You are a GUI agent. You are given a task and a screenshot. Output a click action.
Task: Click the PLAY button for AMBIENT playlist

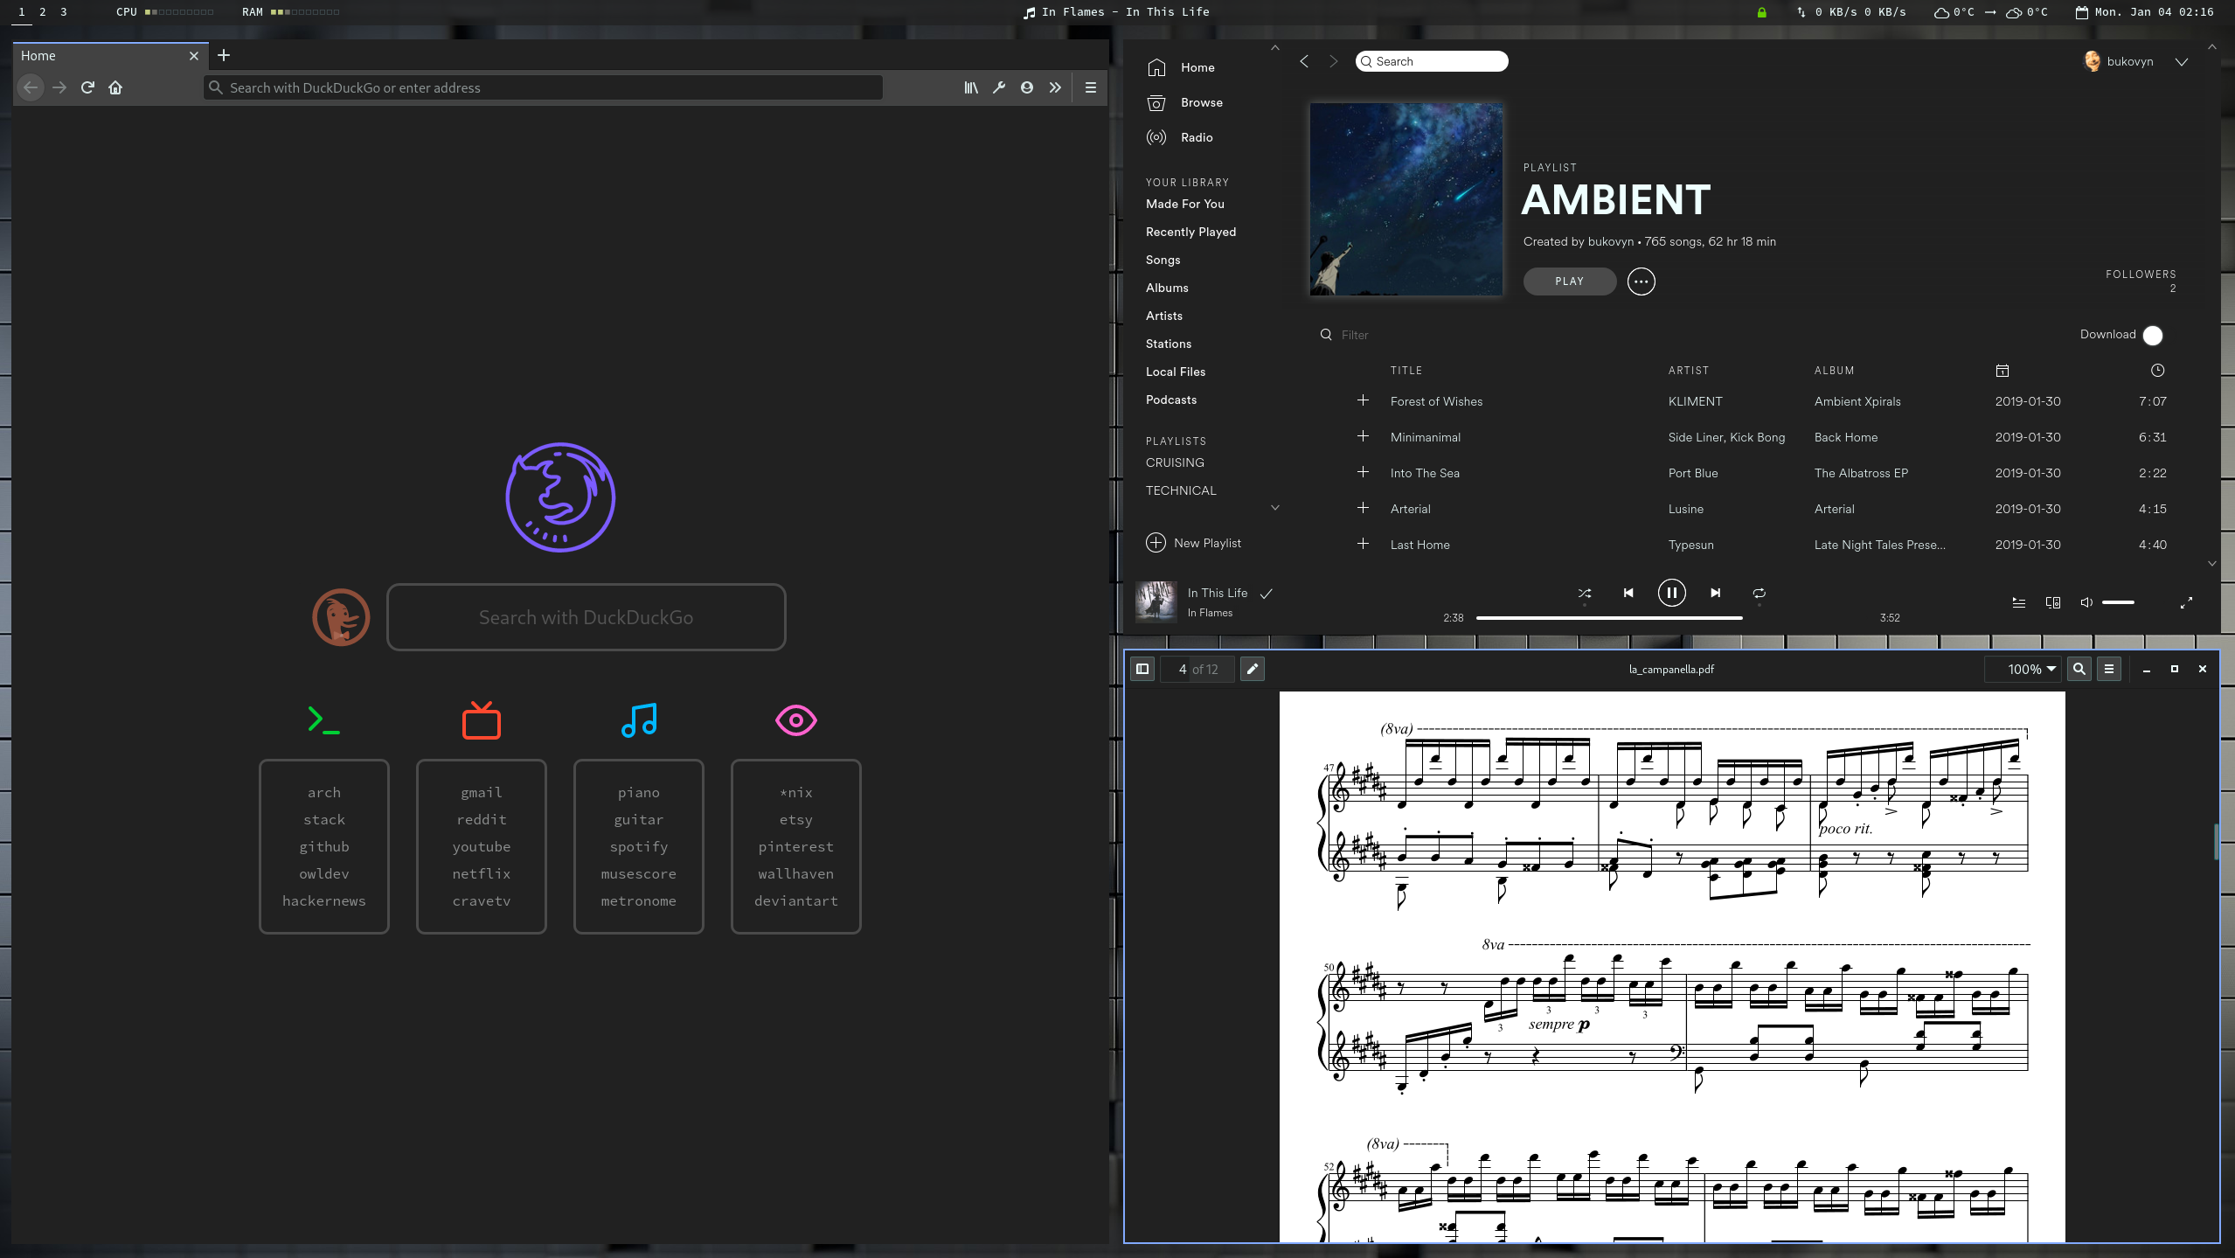(x=1569, y=281)
